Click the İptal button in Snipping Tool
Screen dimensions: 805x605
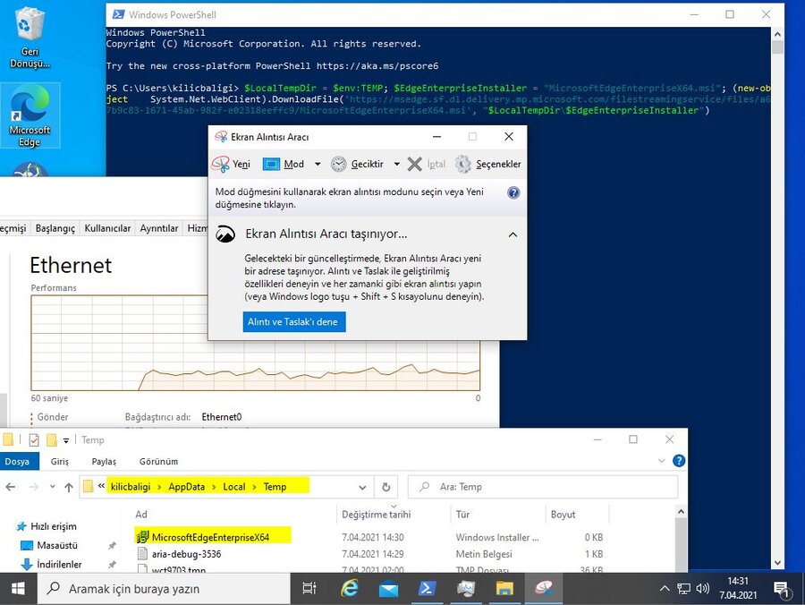click(426, 164)
